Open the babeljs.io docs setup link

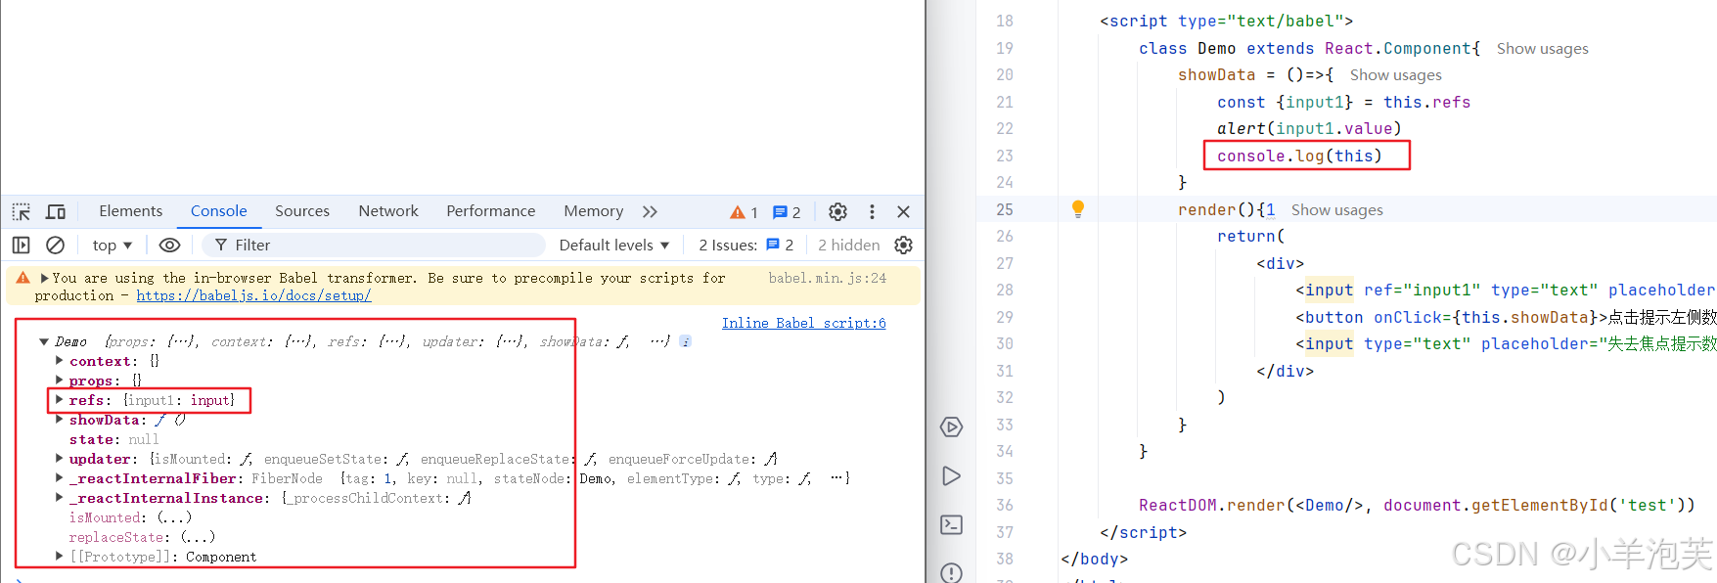(x=253, y=295)
